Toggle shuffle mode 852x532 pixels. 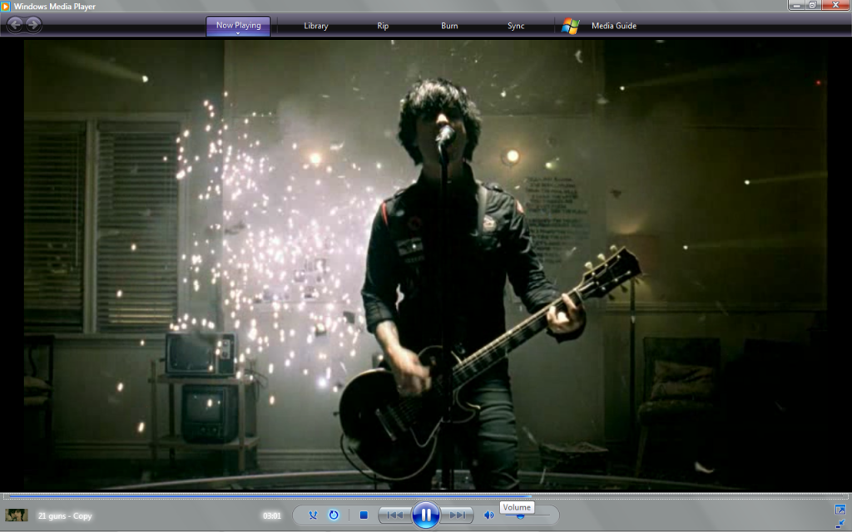tap(313, 515)
